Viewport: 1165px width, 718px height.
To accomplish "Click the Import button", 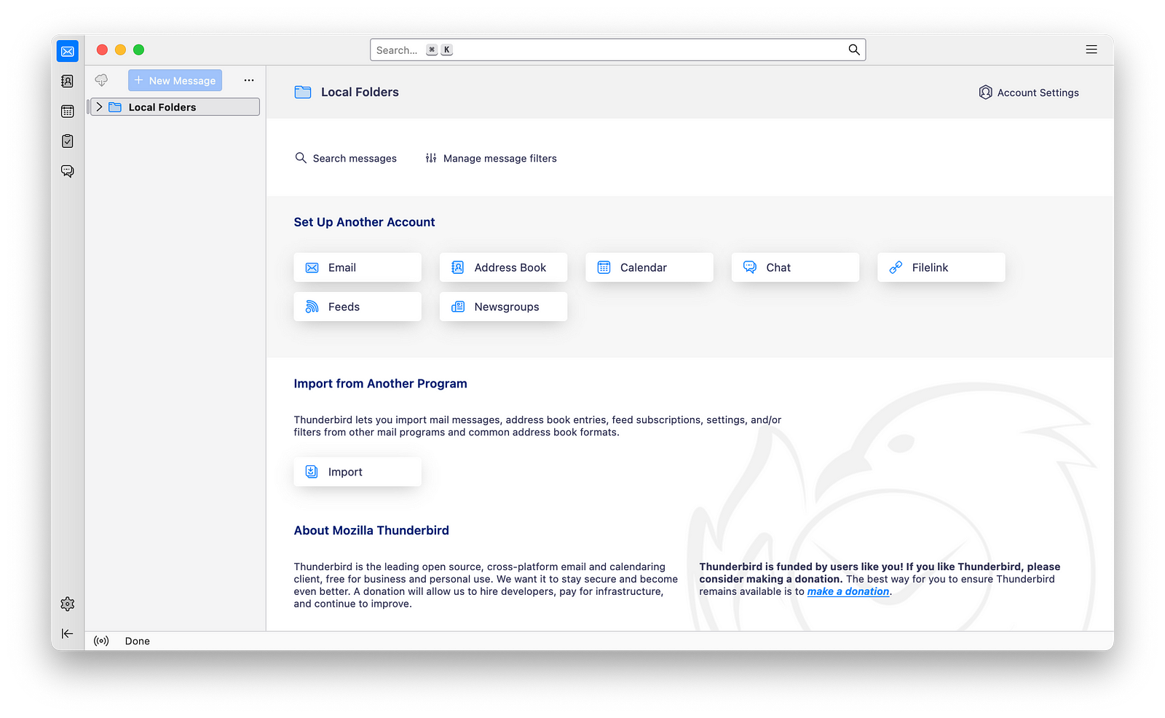I will pos(358,472).
